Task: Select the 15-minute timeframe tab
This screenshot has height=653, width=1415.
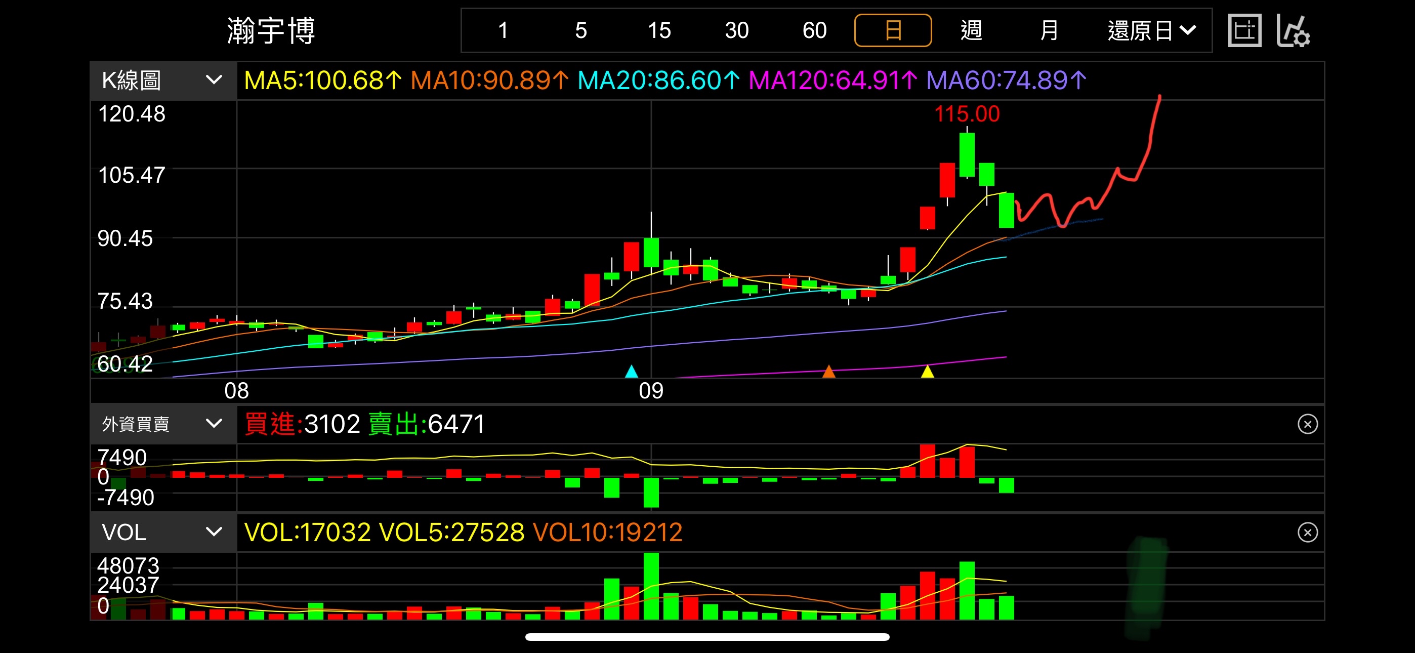Action: (658, 31)
